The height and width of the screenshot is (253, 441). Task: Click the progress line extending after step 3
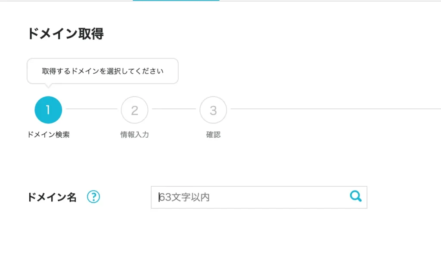click(332, 109)
